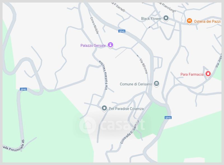Viewport: 224px width, 165px height.
Task: Click the casa.it watermark logo
Action: [112, 125]
